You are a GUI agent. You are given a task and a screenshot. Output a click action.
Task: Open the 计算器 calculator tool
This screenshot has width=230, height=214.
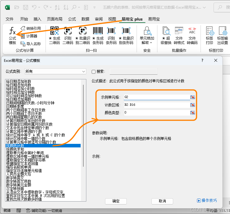[x=29, y=36]
